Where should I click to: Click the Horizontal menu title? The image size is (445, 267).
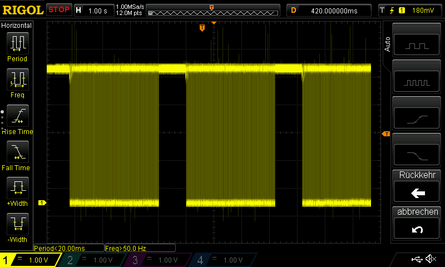tap(17, 26)
